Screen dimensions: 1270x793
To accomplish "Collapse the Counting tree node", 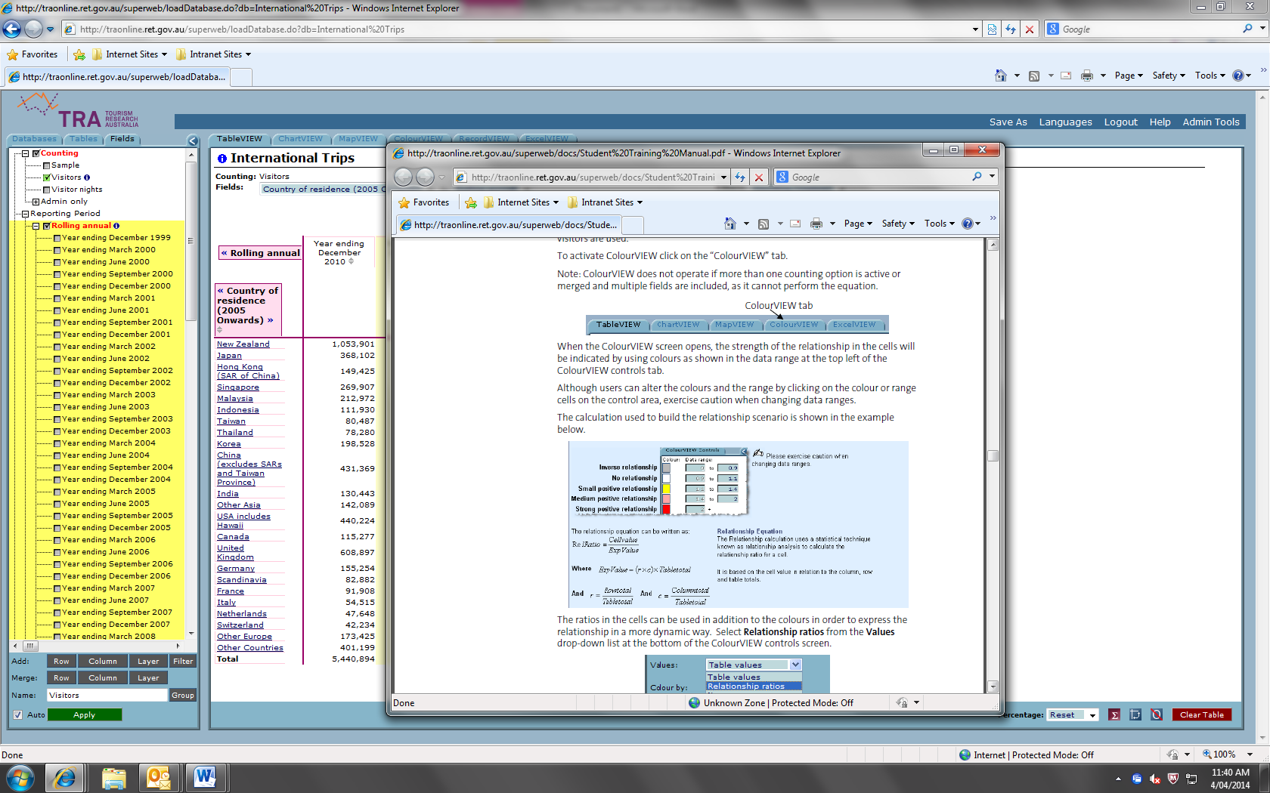I will (x=25, y=153).
